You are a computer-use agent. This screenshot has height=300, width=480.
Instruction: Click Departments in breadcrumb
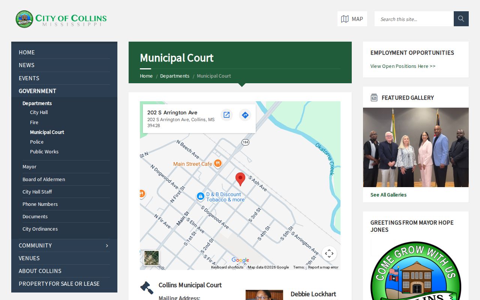[175, 76]
